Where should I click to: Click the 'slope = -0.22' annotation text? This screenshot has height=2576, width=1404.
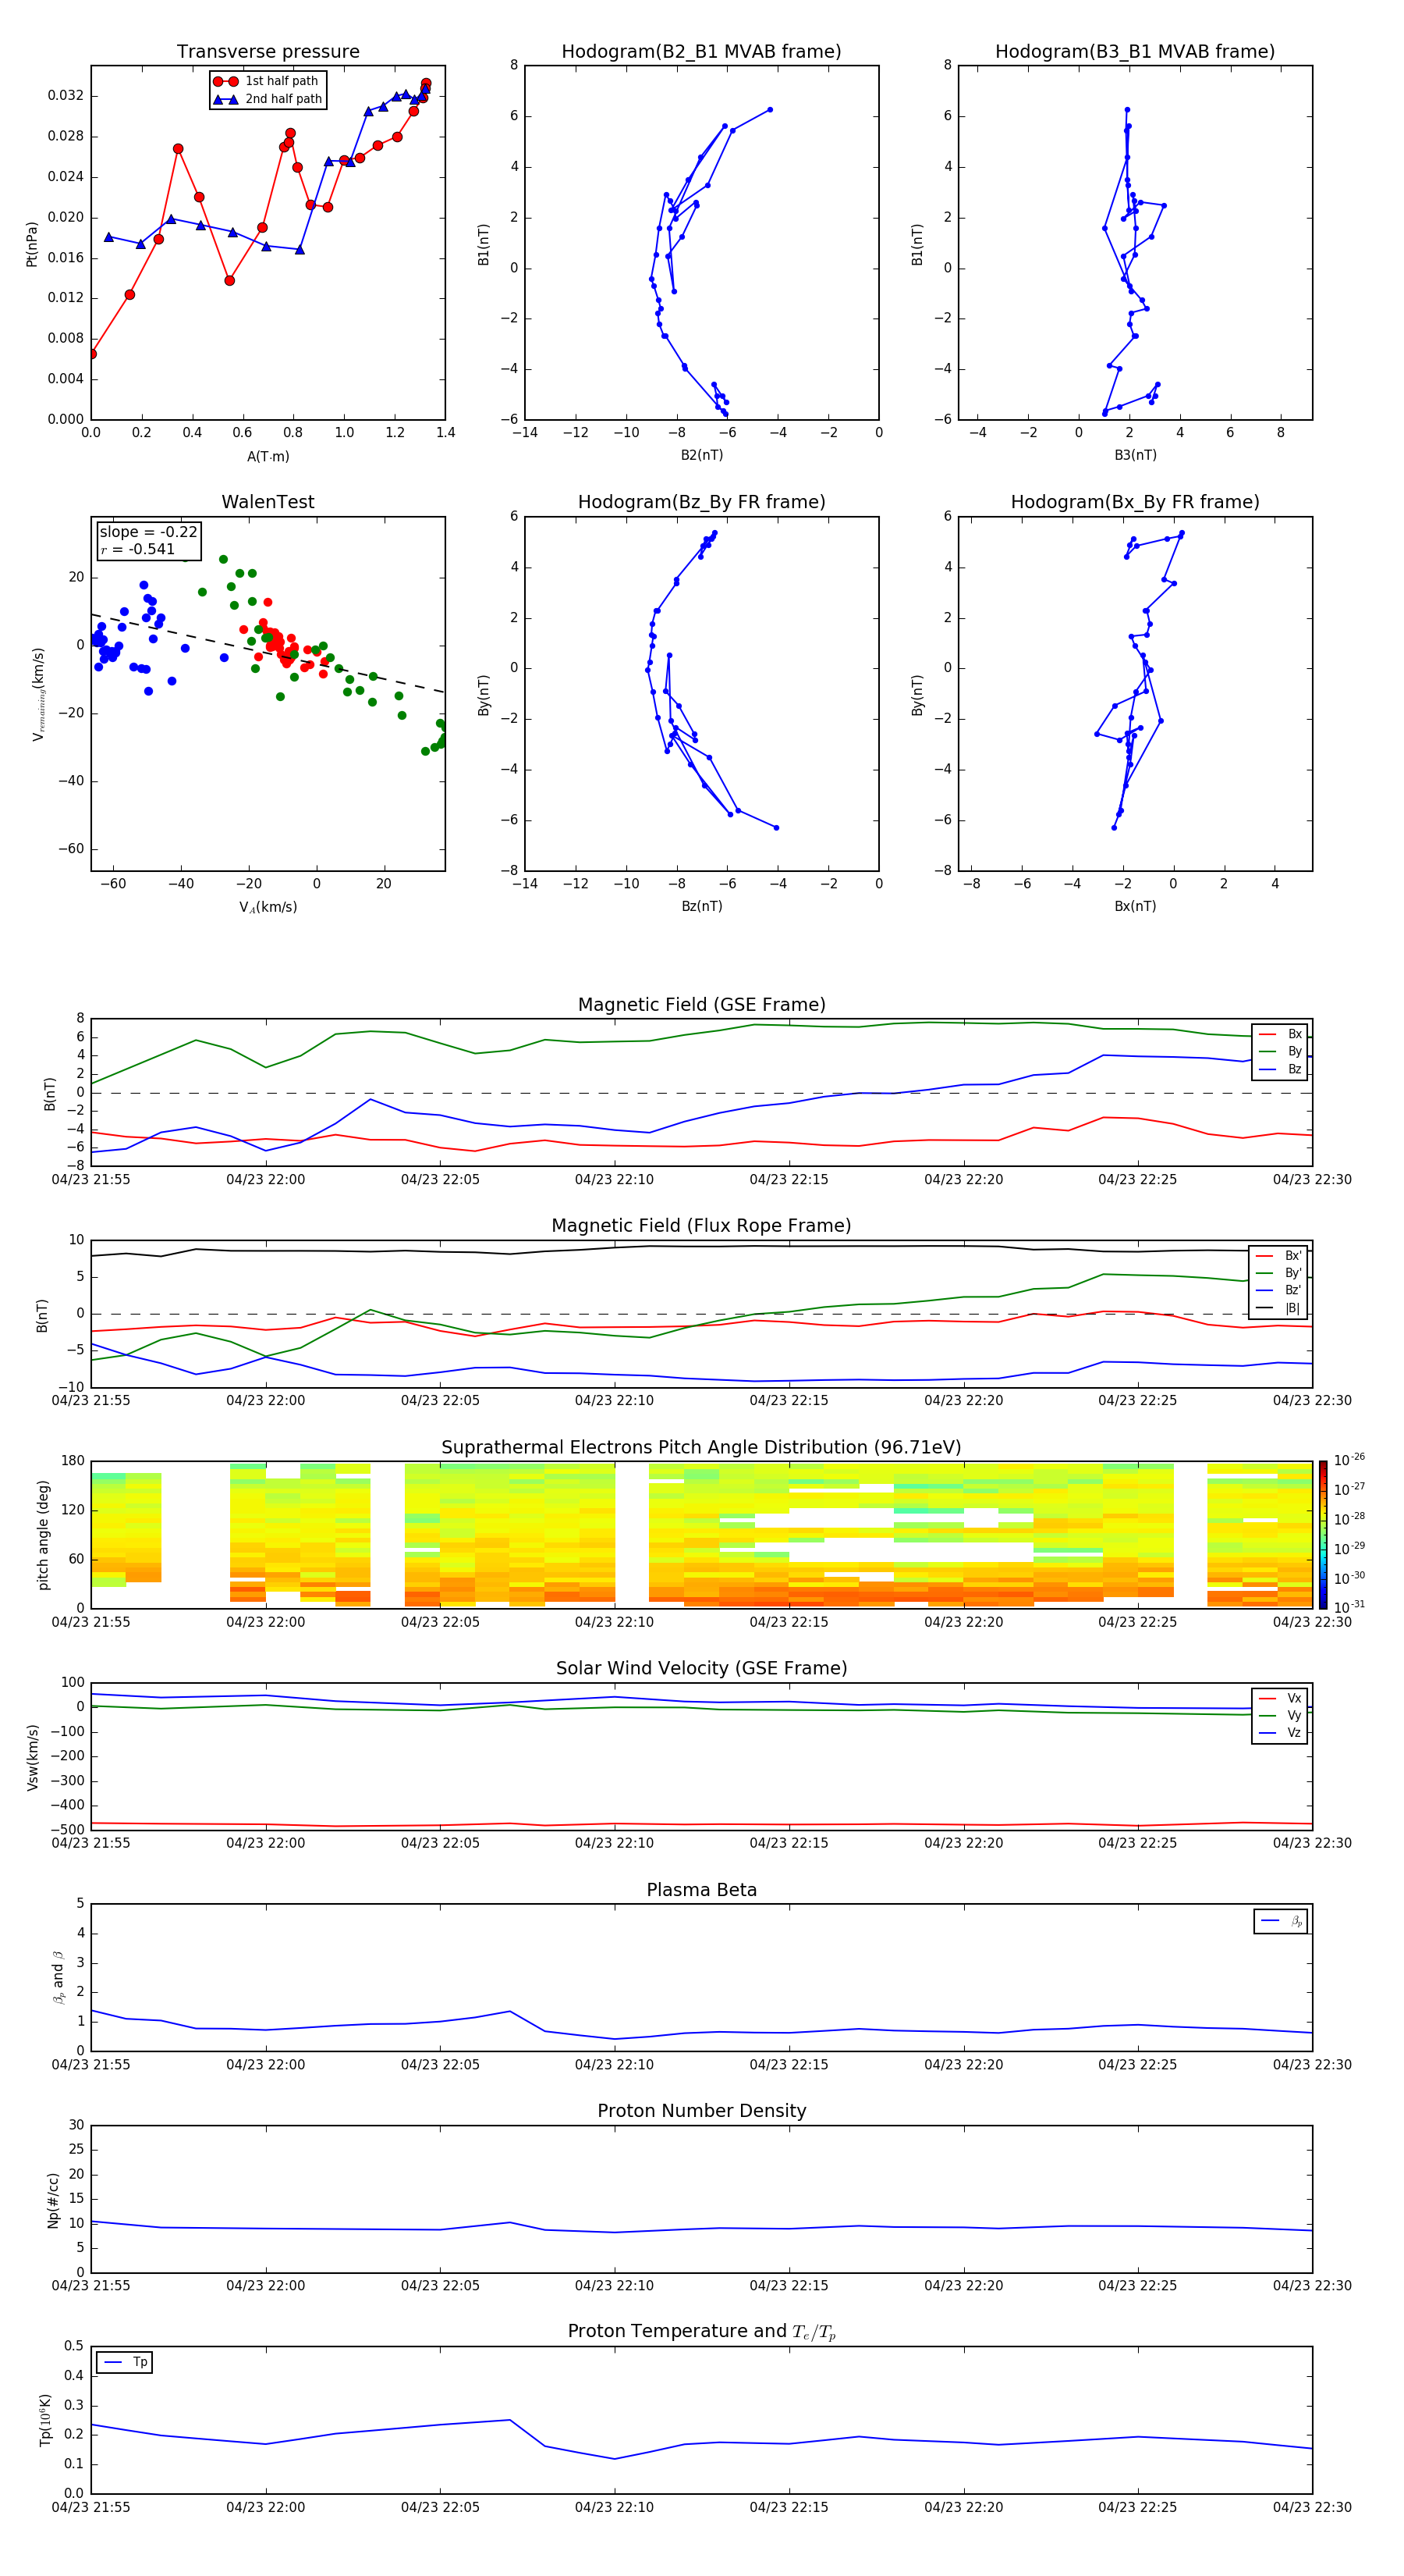point(148,532)
